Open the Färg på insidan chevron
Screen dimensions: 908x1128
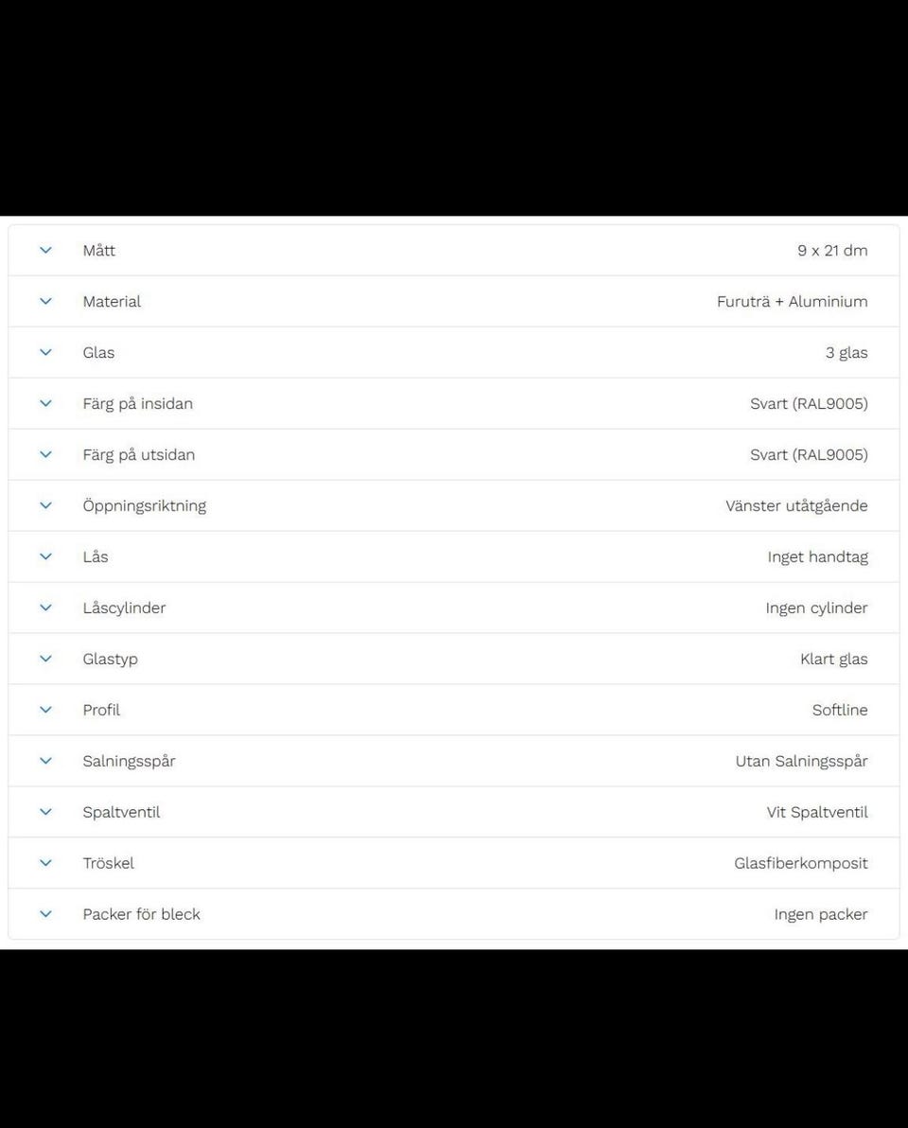(45, 404)
